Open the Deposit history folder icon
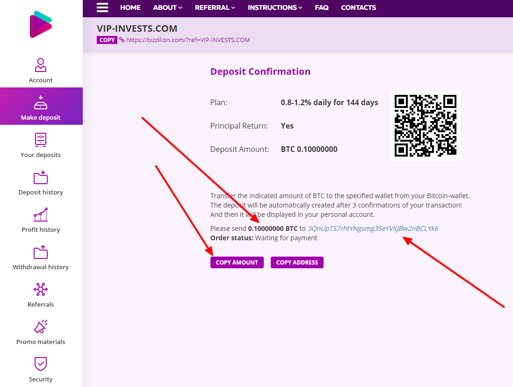This screenshot has width=513, height=387. pos(41,178)
